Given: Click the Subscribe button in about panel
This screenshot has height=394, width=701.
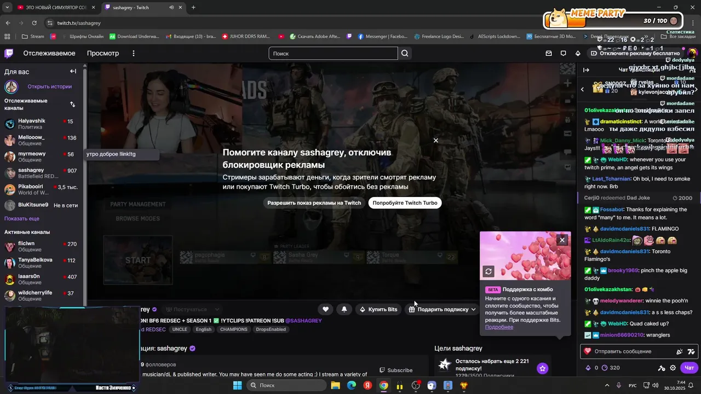Looking at the screenshot, I should point(397,370).
